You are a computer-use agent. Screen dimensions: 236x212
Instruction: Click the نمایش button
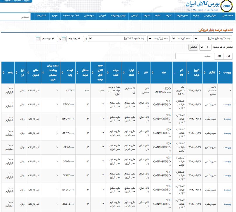(193, 47)
